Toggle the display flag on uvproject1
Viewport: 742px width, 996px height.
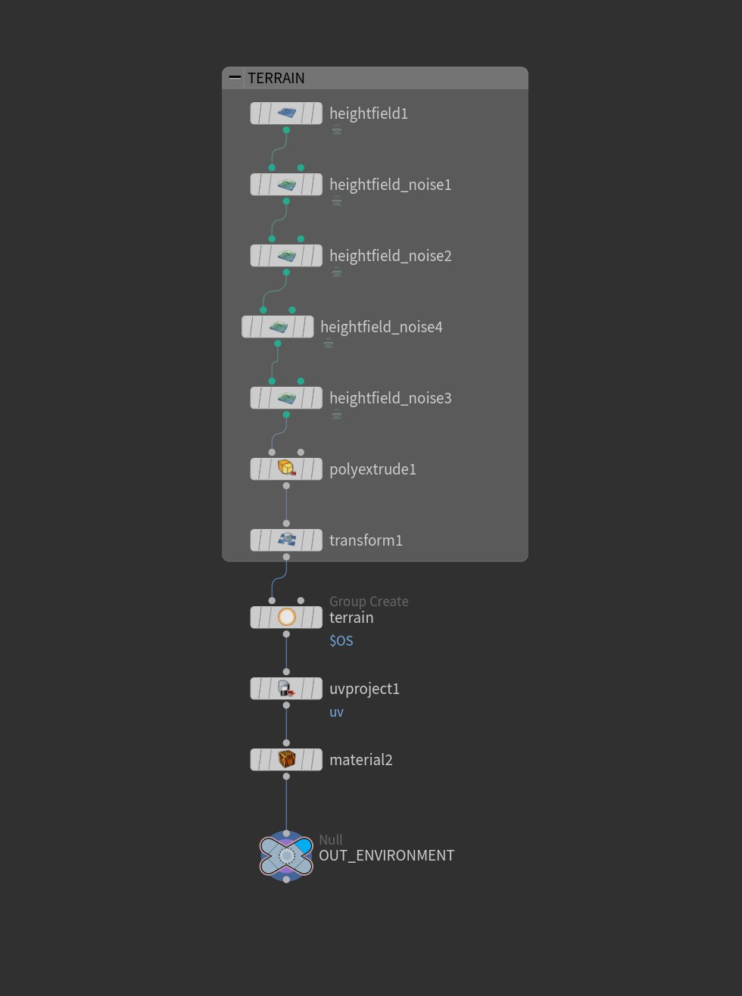click(x=314, y=689)
